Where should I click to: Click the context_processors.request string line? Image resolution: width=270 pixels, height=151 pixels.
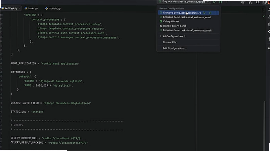(x=71, y=29)
